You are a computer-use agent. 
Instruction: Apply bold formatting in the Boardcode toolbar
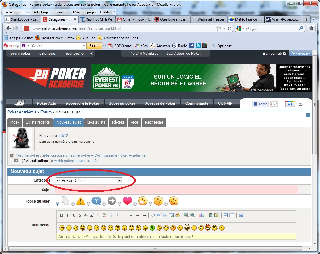coord(62,215)
